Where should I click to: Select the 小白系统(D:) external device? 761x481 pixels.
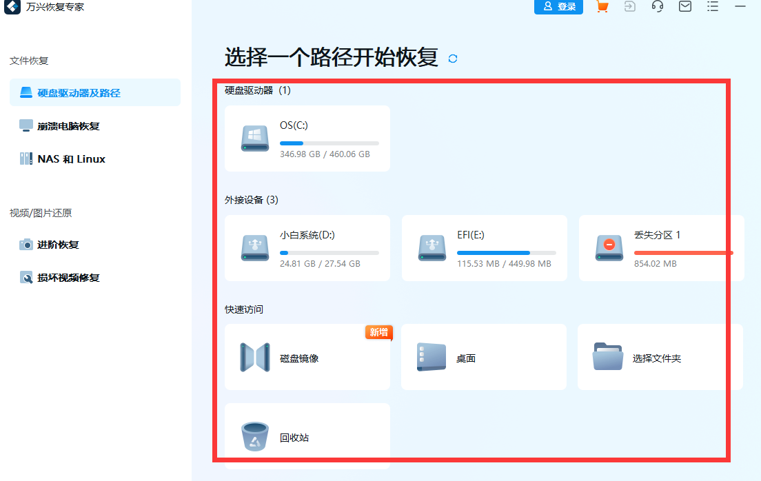coord(307,248)
